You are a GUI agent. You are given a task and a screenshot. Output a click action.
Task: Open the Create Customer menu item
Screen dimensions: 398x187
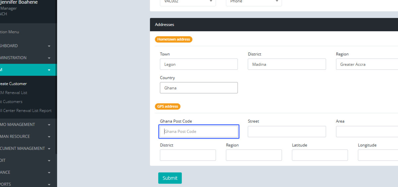point(14,84)
